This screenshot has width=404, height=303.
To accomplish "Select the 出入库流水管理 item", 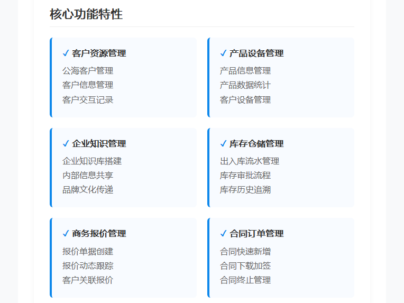I will click(x=250, y=161).
